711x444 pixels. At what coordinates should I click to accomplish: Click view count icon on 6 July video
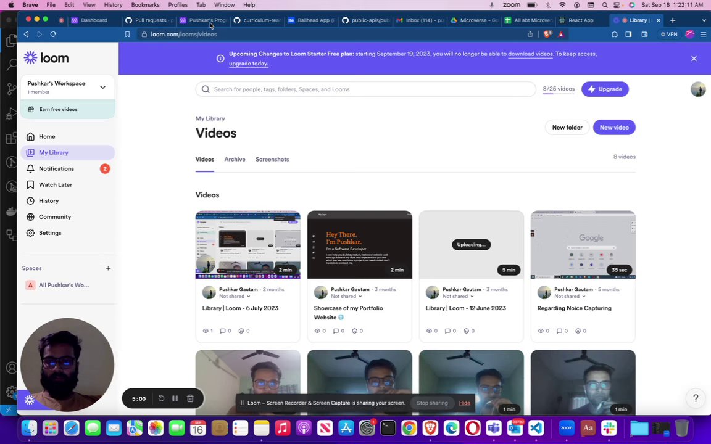tap(206, 331)
